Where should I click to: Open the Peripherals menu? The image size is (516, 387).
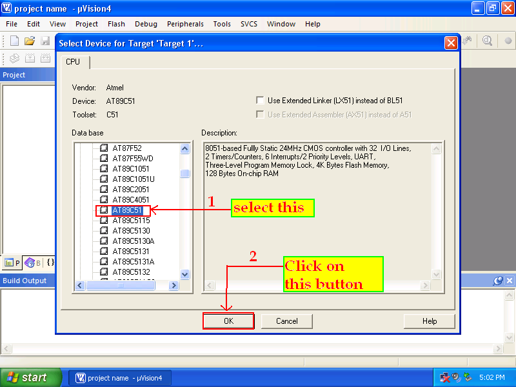[x=185, y=24]
